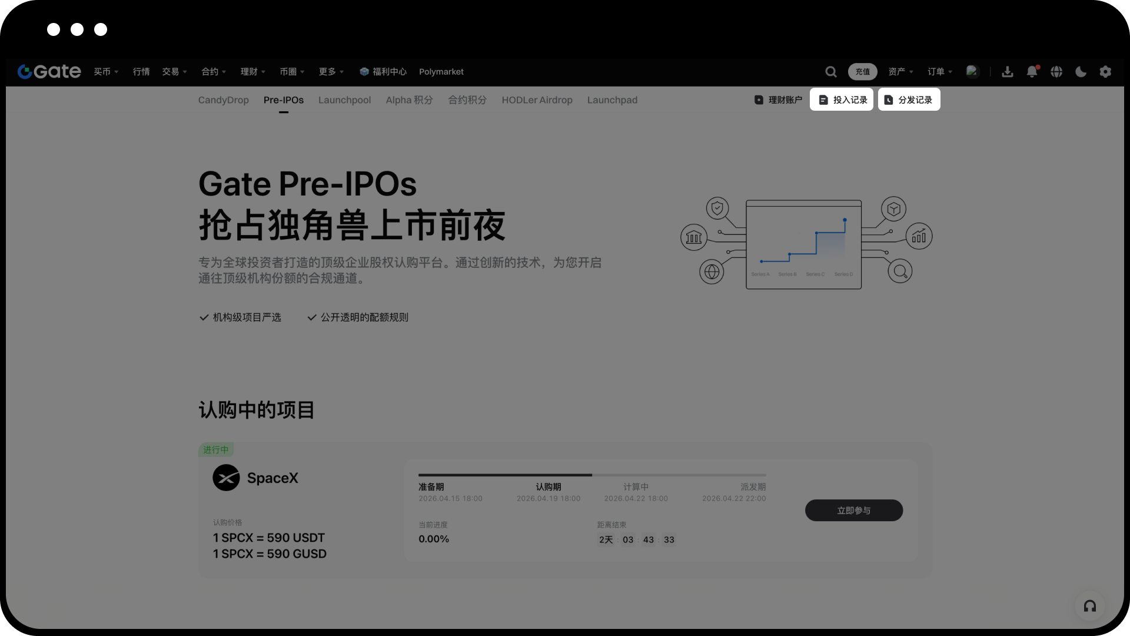Click the user avatar icon
The height and width of the screenshot is (636, 1130).
[972, 71]
